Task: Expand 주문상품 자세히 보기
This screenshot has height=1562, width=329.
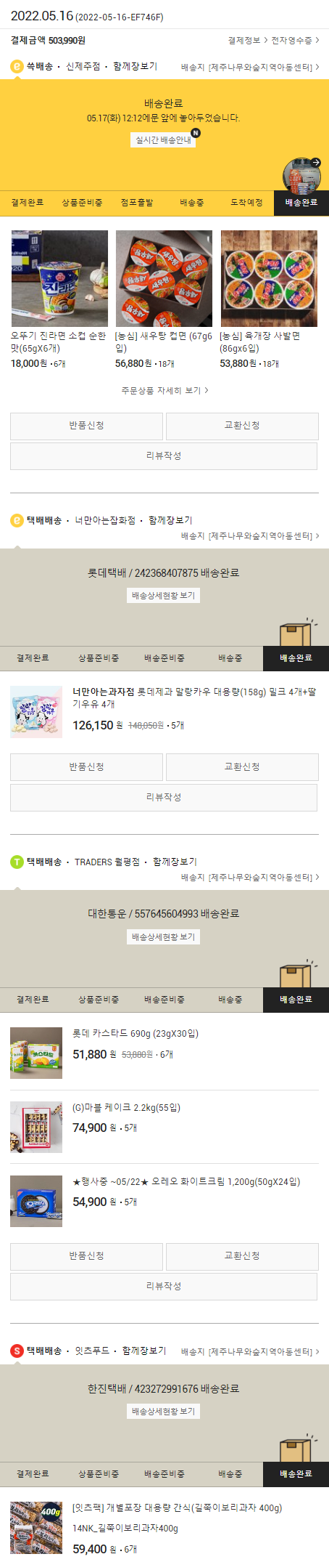Action: pyautogui.click(x=164, y=390)
